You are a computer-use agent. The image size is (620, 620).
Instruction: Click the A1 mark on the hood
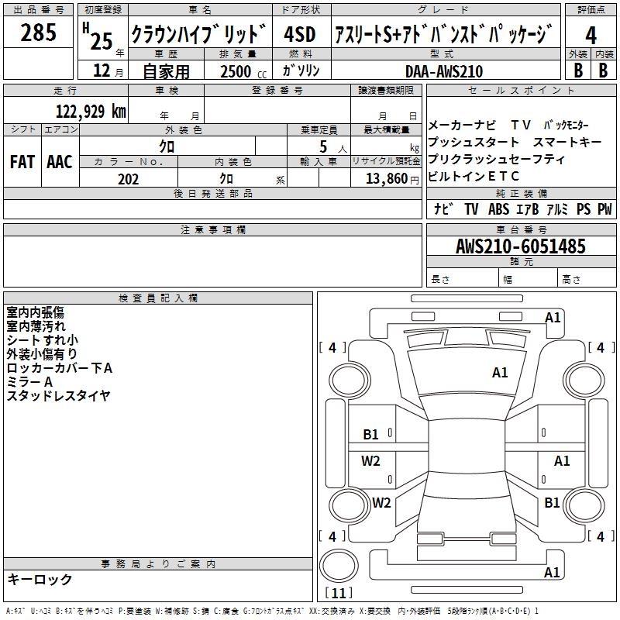(500, 373)
